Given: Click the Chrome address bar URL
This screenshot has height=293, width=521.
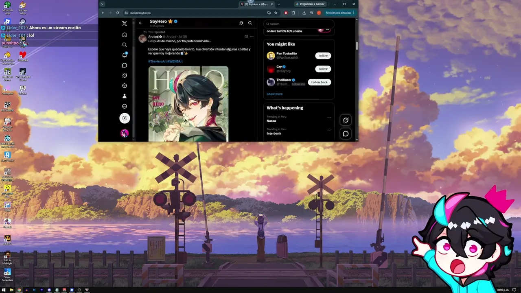Looking at the screenshot, I should point(140,13).
